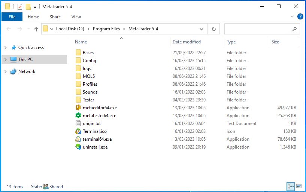The width and height of the screenshot is (306, 192).
Task: Select the terminal64.exe file name
Action: point(97,139)
